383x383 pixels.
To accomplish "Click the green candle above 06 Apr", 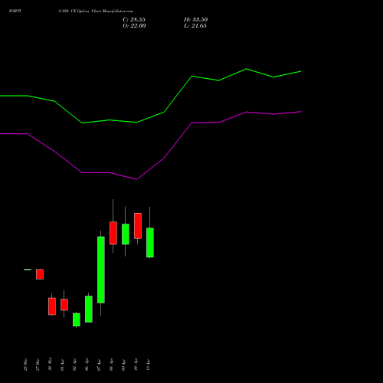I will 89,309.
